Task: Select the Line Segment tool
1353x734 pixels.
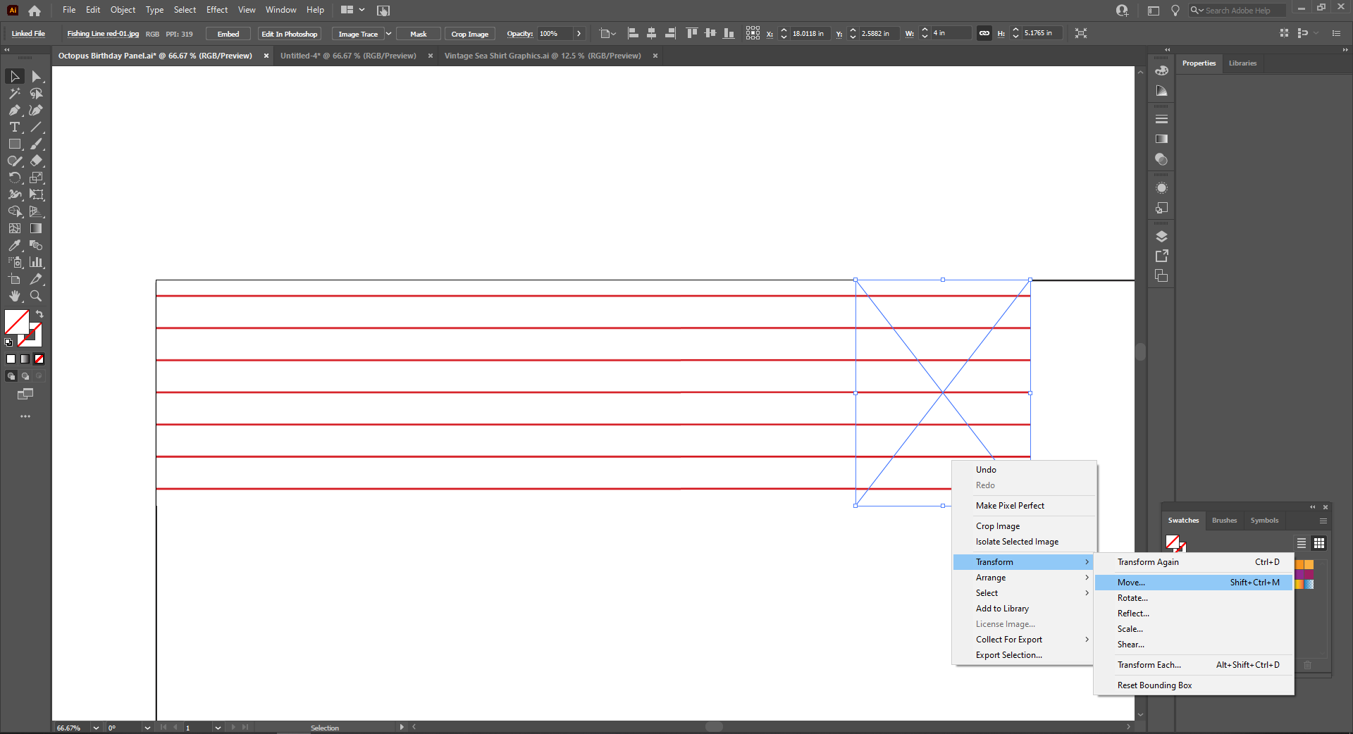Action: [x=37, y=127]
